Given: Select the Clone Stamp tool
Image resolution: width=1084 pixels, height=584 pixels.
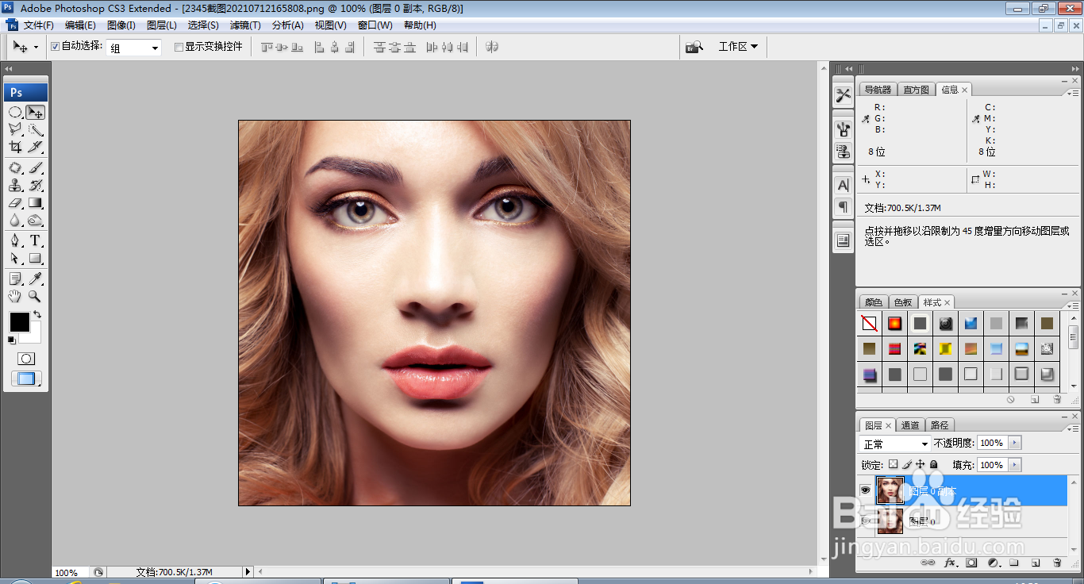Looking at the screenshot, I should (x=15, y=186).
